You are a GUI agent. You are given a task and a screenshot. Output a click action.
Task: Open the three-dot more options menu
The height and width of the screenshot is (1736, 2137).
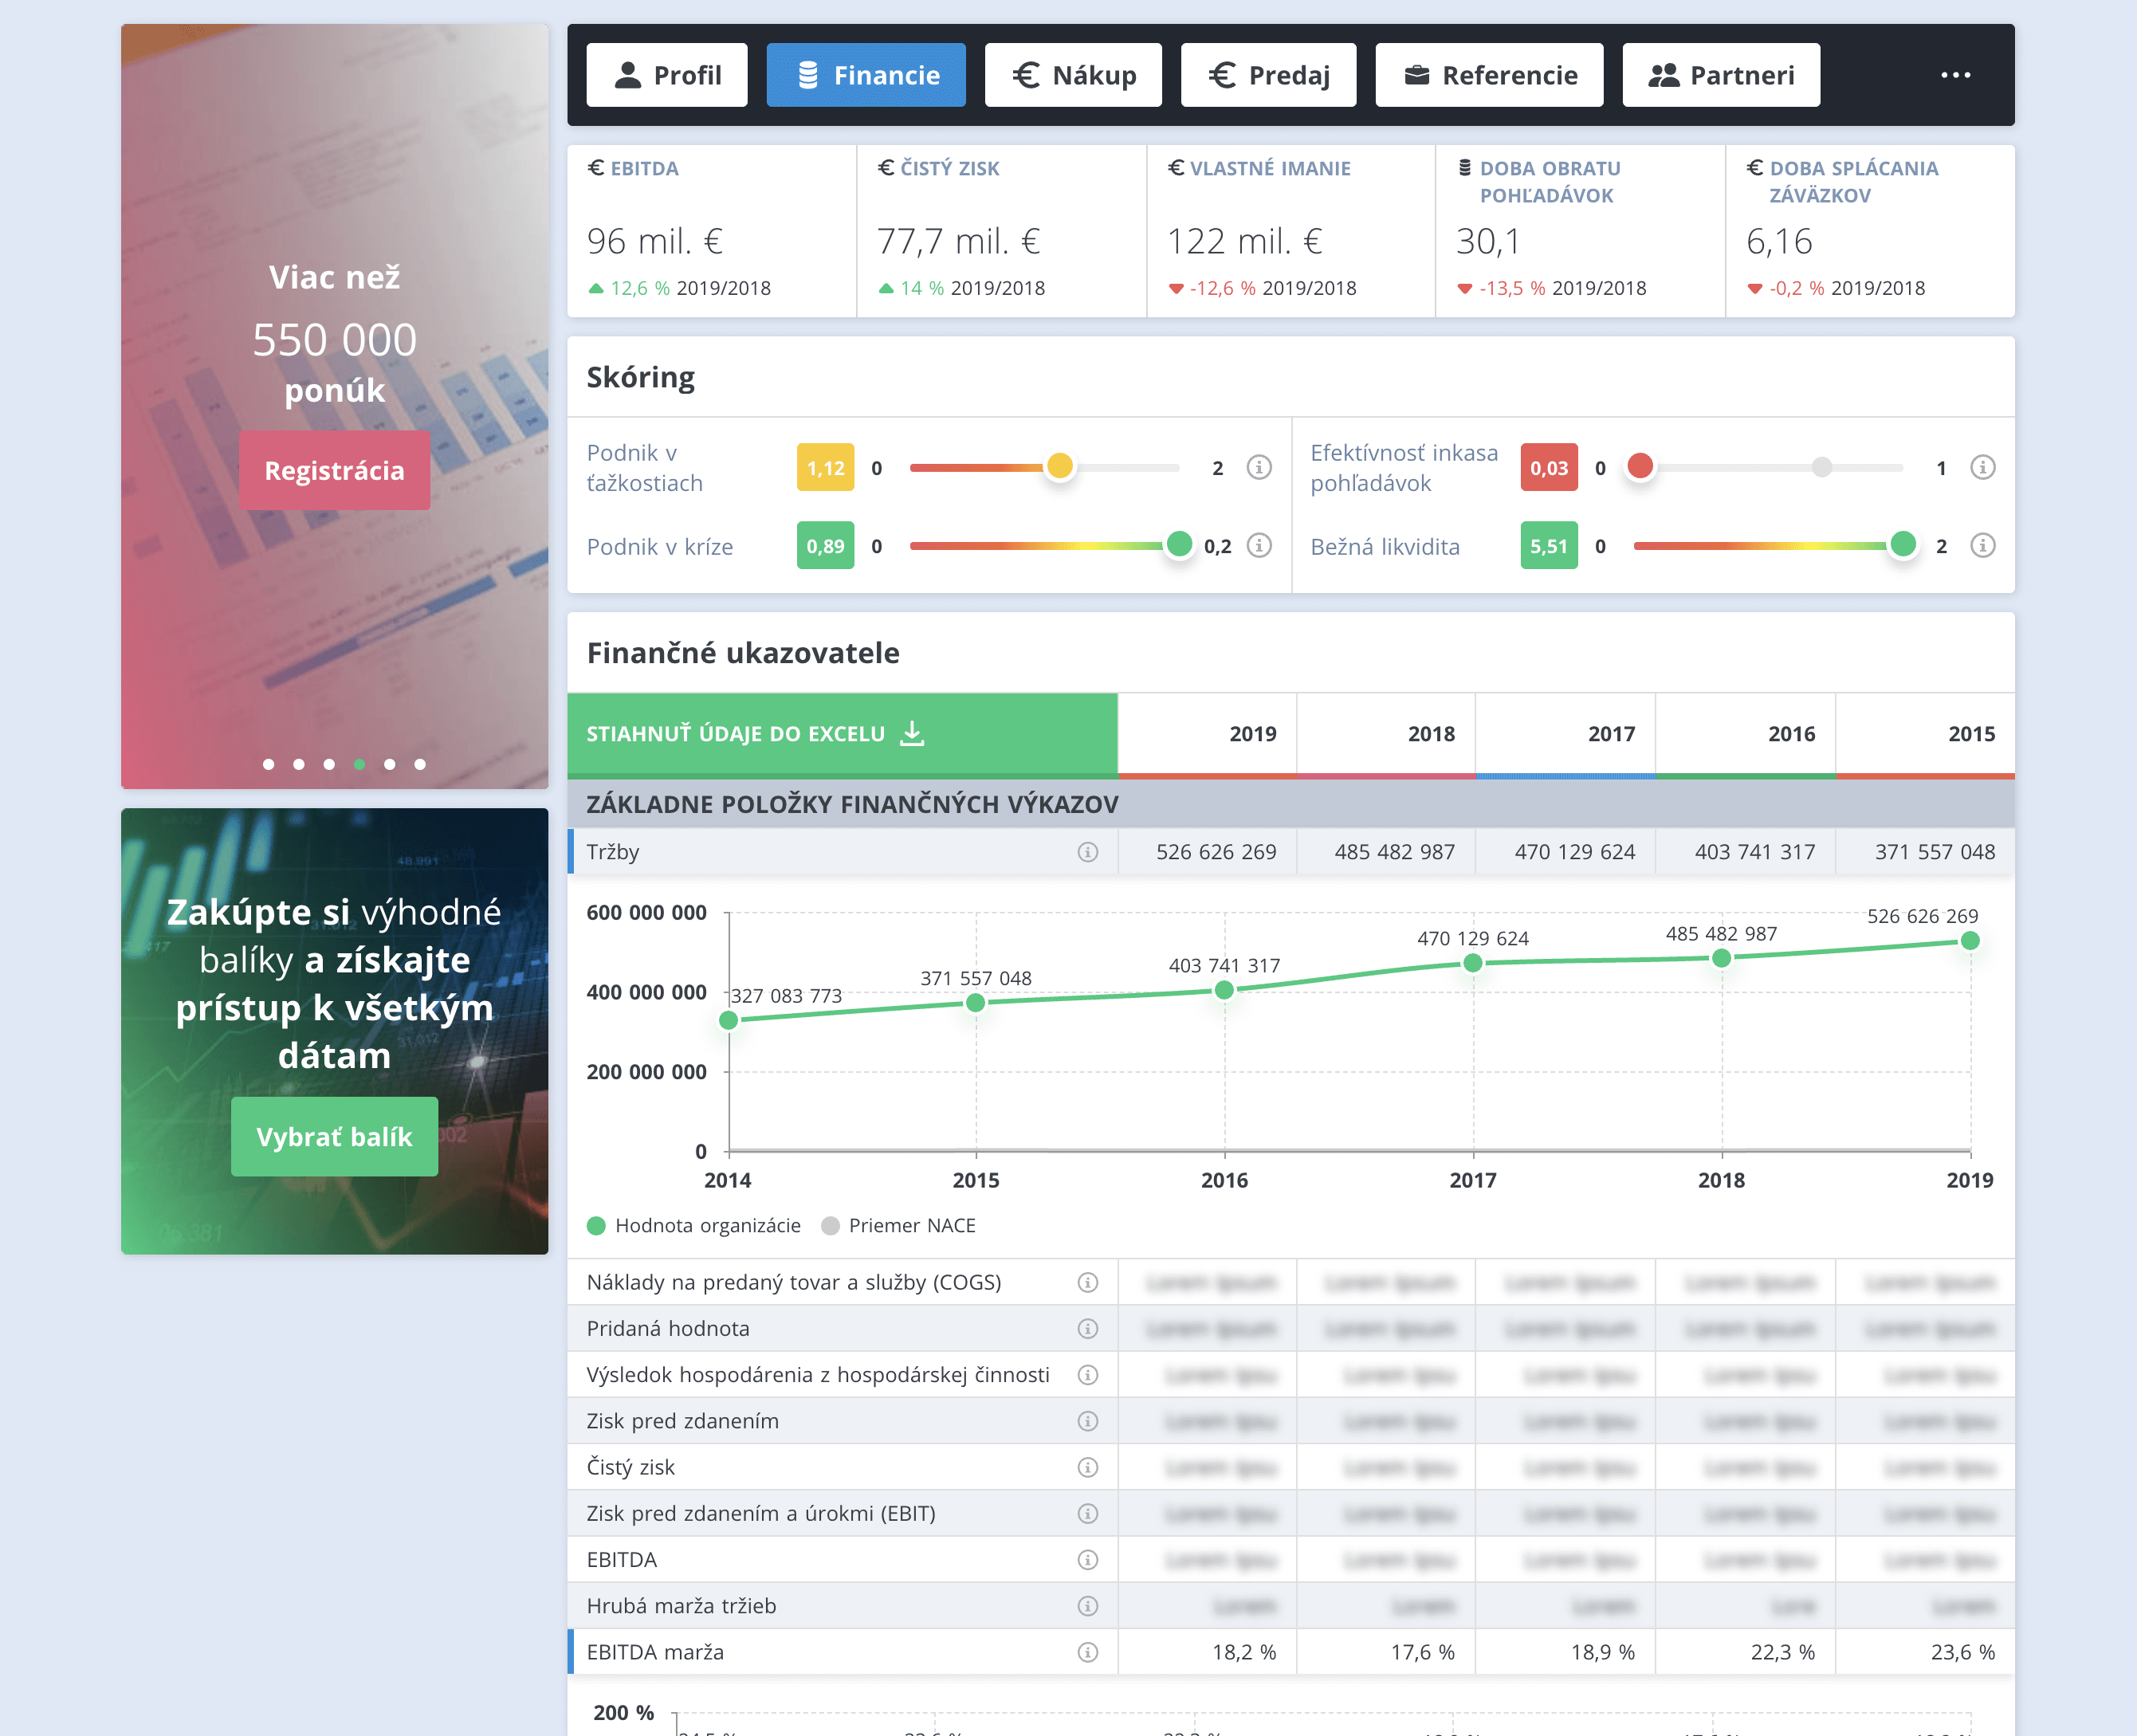1955,75
